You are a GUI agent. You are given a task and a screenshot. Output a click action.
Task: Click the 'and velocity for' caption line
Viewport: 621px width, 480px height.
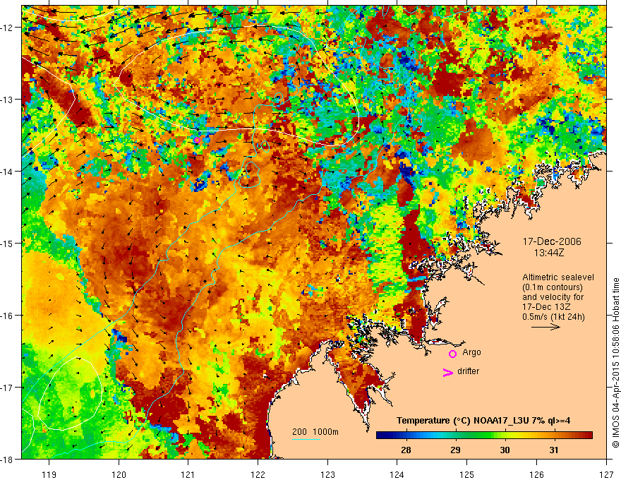(x=553, y=297)
